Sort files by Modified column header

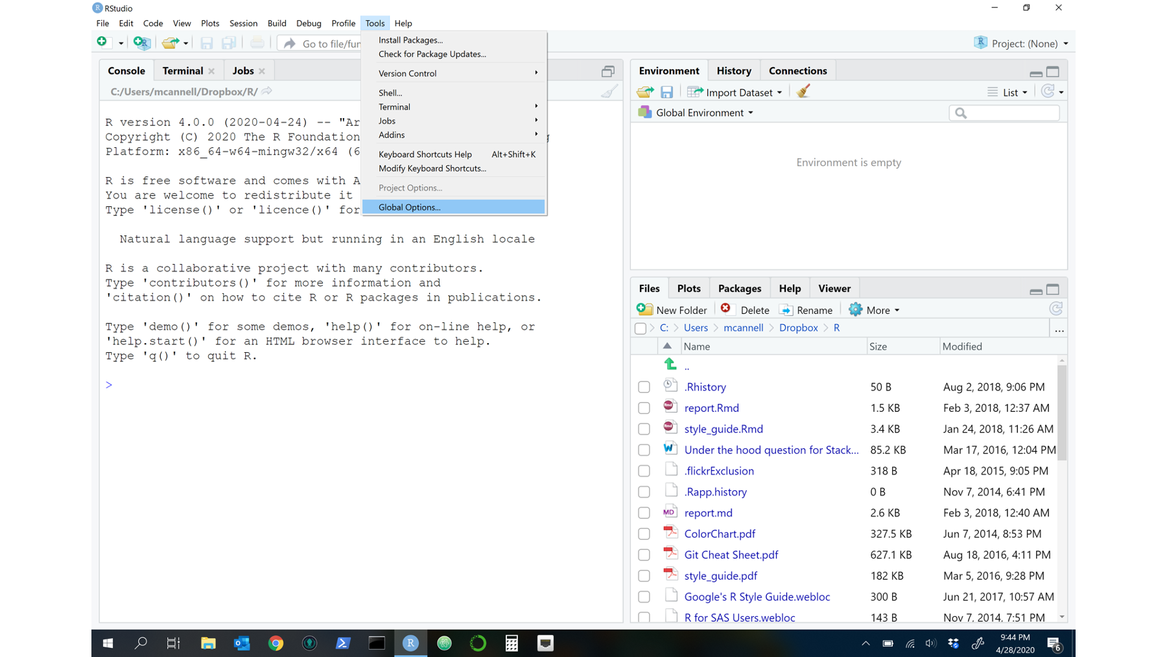click(961, 346)
